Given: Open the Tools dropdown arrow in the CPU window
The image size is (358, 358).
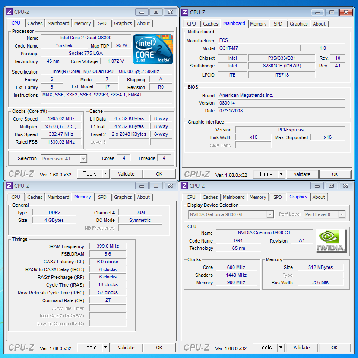Looking at the screenshot, I should pos(105,174).
